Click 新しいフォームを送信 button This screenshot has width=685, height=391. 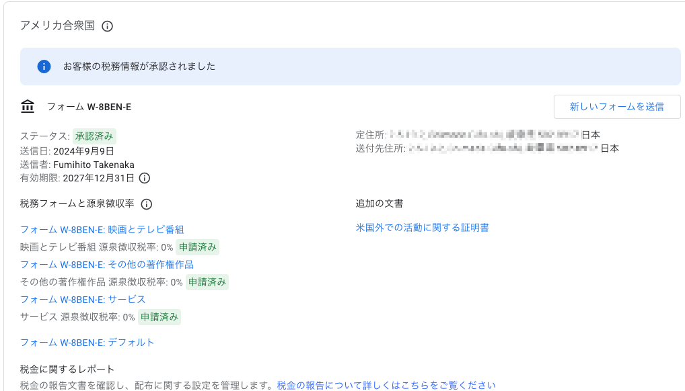coord(617,106)
